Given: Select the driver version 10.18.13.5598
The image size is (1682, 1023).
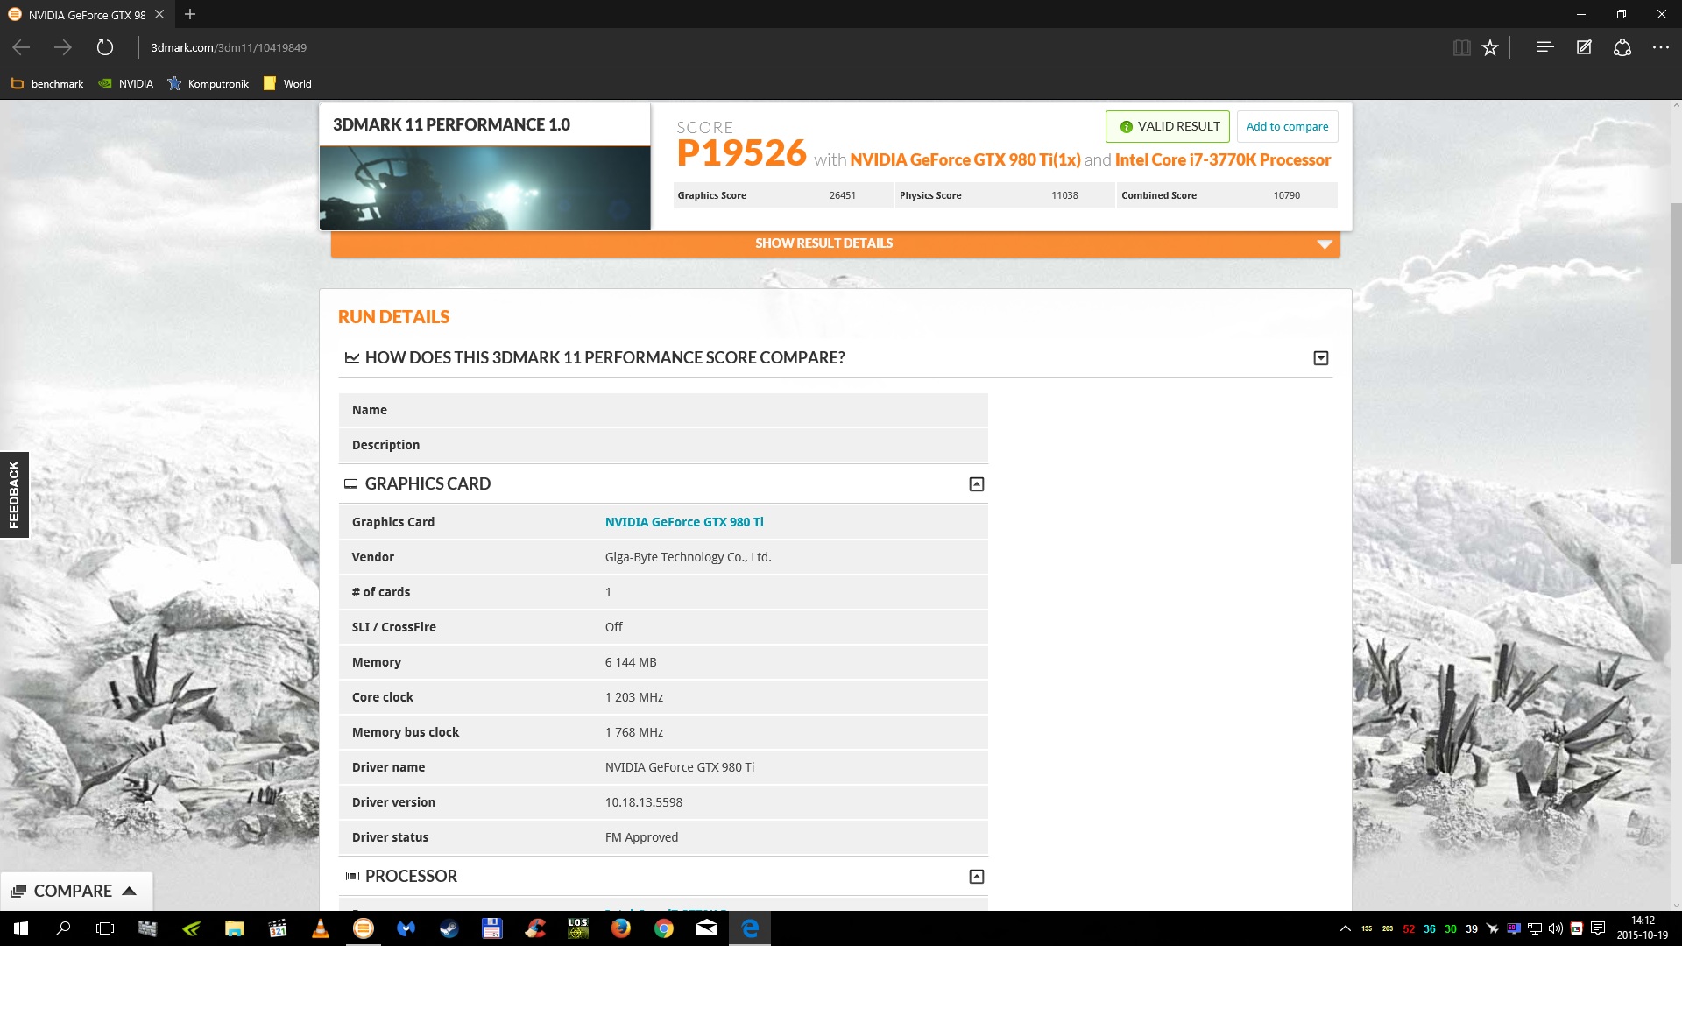Looking at the screenshot, I should pyautogui.click(x=643, y=802).
